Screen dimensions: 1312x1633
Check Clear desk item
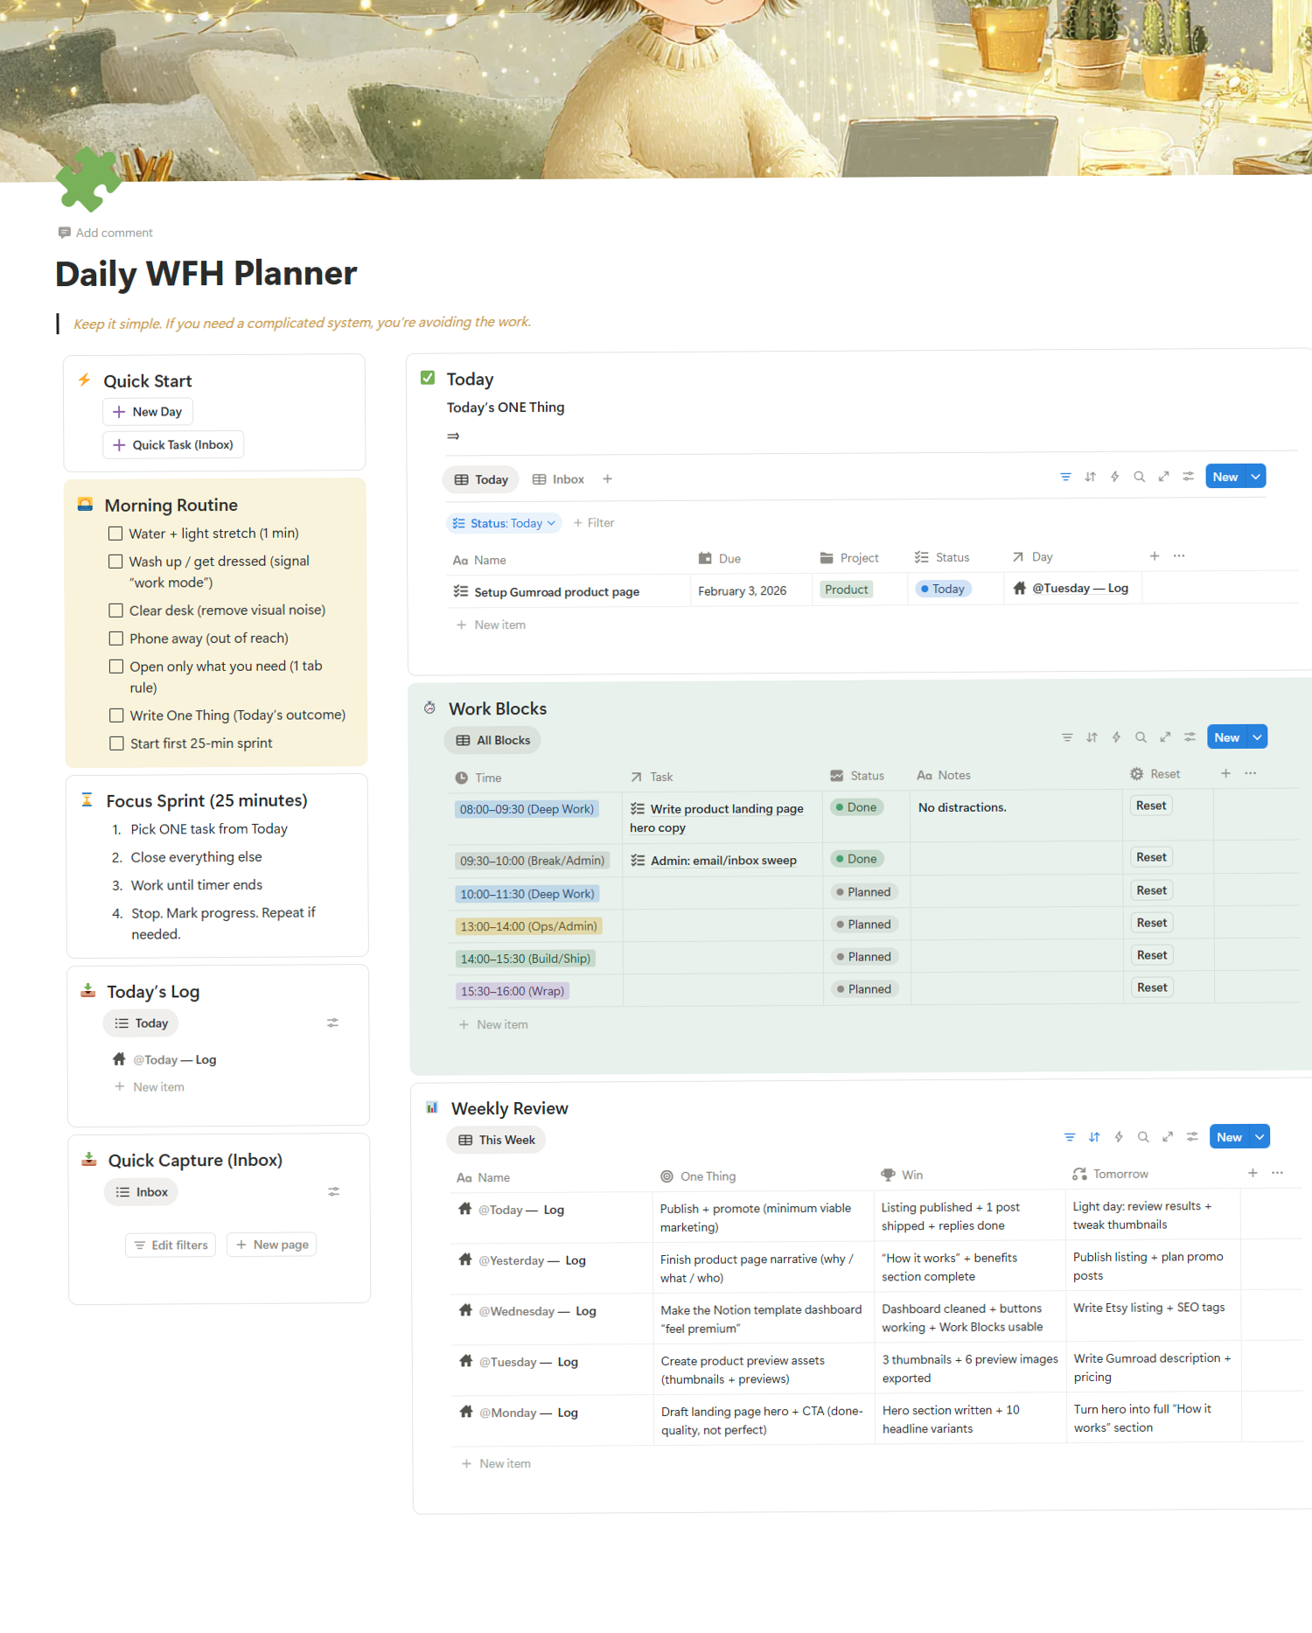[115, 611]
